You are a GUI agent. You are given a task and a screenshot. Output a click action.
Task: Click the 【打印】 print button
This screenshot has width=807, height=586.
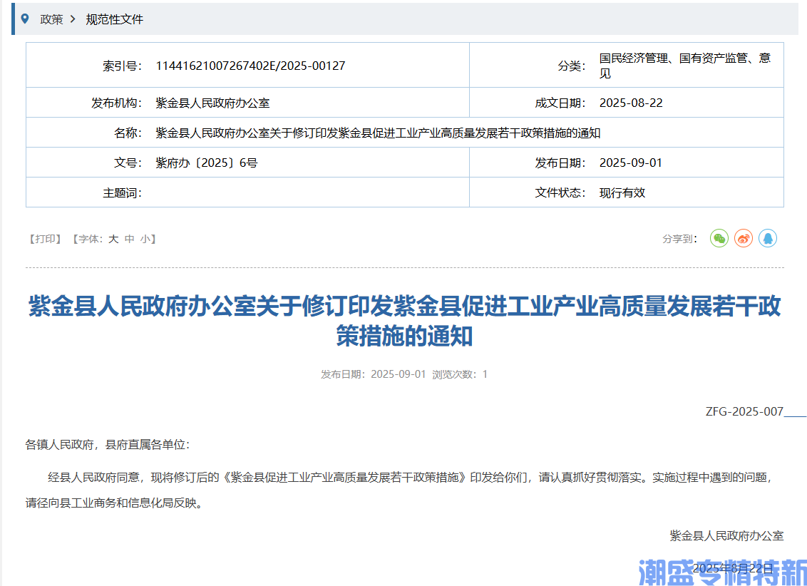[x=45, y=239]
